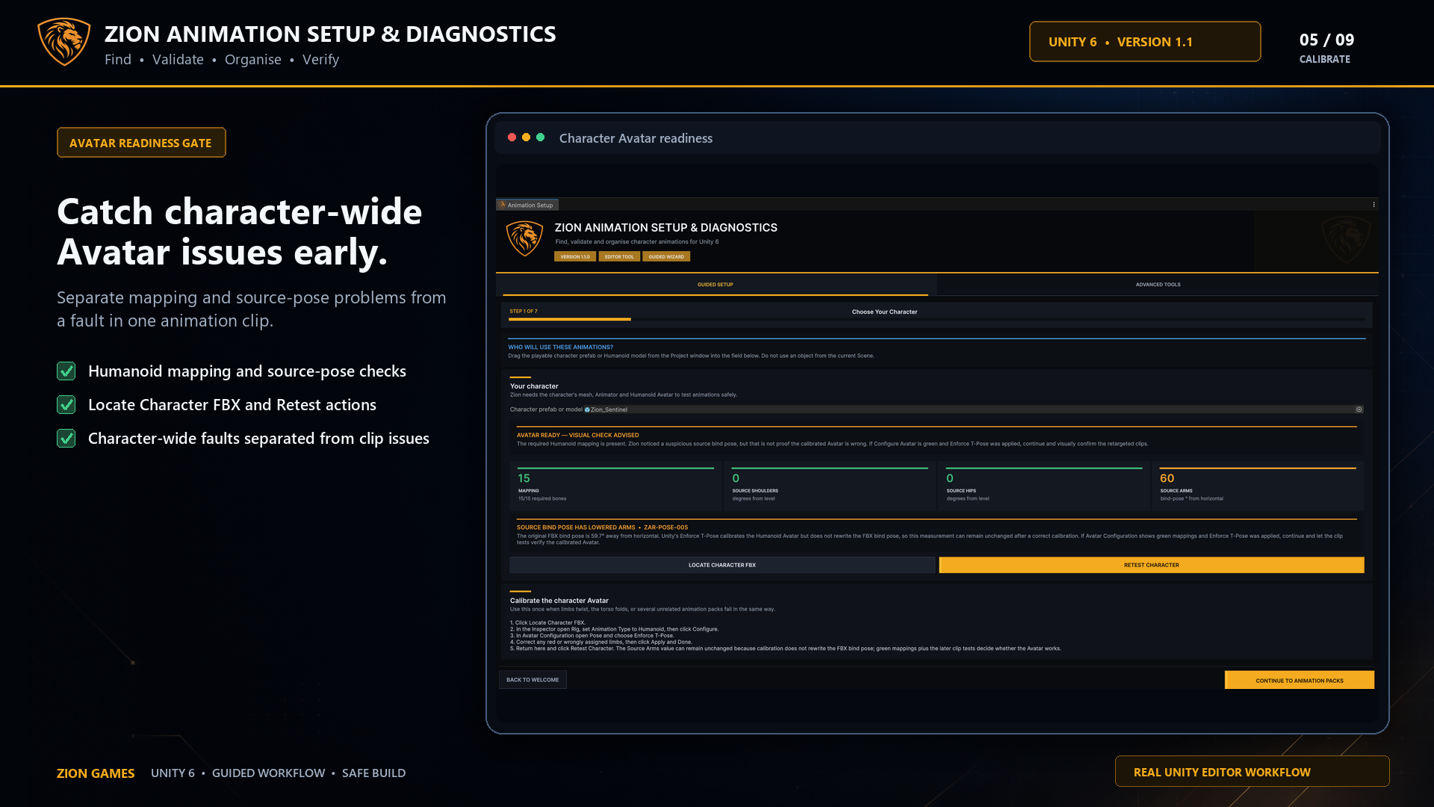The height and width of the screenshot is (807, 1434).
Task: Click the 'Zion_Sentinel' prefab name
Action: (609, 409)
